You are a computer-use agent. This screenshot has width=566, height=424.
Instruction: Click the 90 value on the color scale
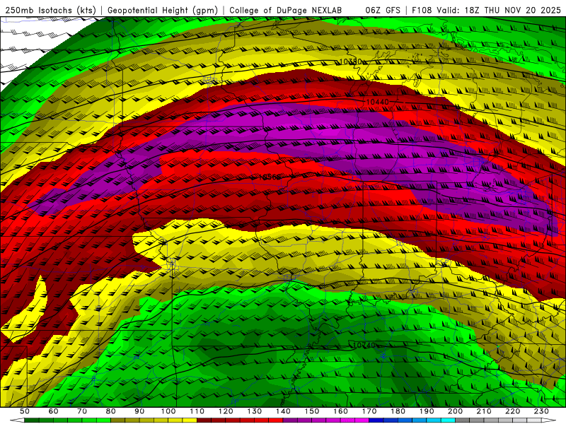pos(139,411)
